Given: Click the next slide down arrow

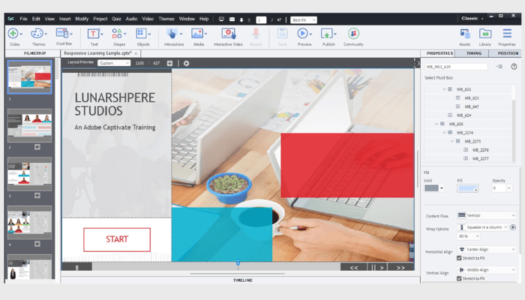Looking at the screenshot, I should (x=241, y=19).
